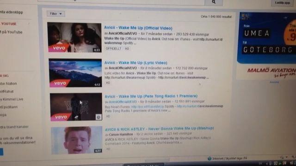The image size is (296, 166).
Task: Click the Internet zone globe icon in status bar
Action: point(210,159)
